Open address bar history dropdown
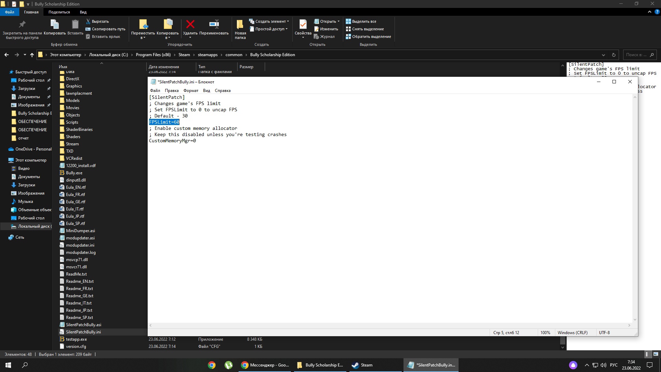Screen dimensions: 661x372 pyautogui.click(x=603, y=55)
